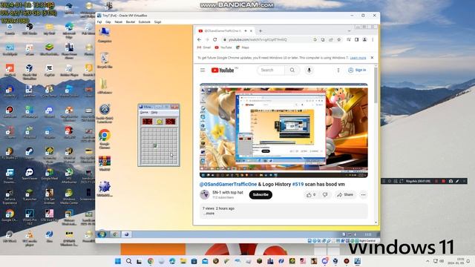
Task: Open the Chrome side panel icon
Action: [x=356, y=39]
